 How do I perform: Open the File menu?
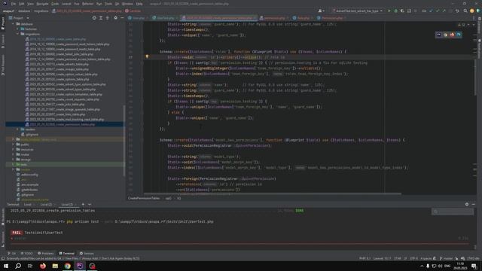pyautogui.click(x=14, y=4)
